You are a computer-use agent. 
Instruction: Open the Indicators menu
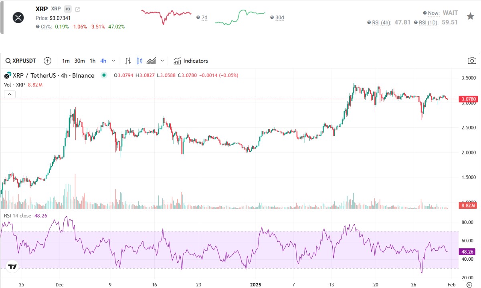tap(191, 61)
